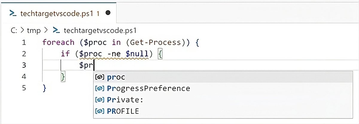Click the C: breadcrumb segment
359x124 pixels.
click(14, 30)
